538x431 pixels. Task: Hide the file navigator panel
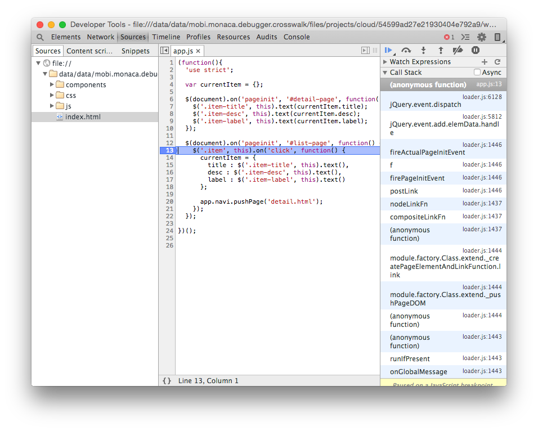point(164,51)
